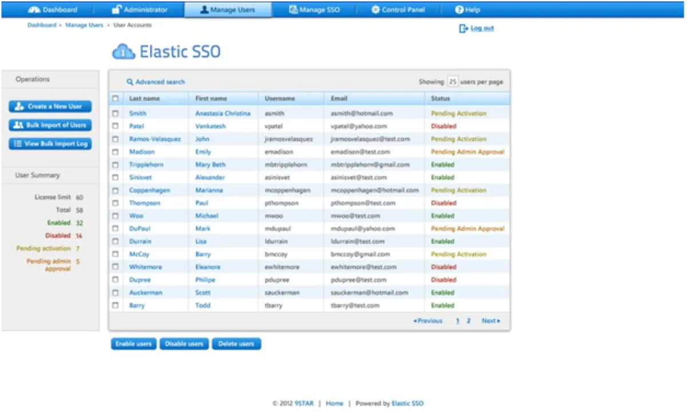The width and height of the screenshot is (687, 414).
Task: Click the Log out door icon
Action: pos(463,29)
